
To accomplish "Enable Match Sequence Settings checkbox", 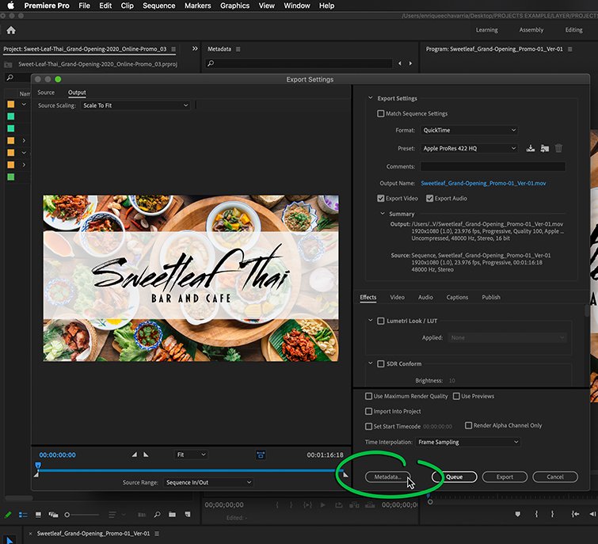I will tap(380, 113).
